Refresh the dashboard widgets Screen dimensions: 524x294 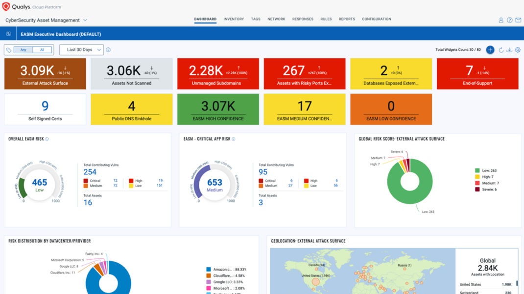500,49
